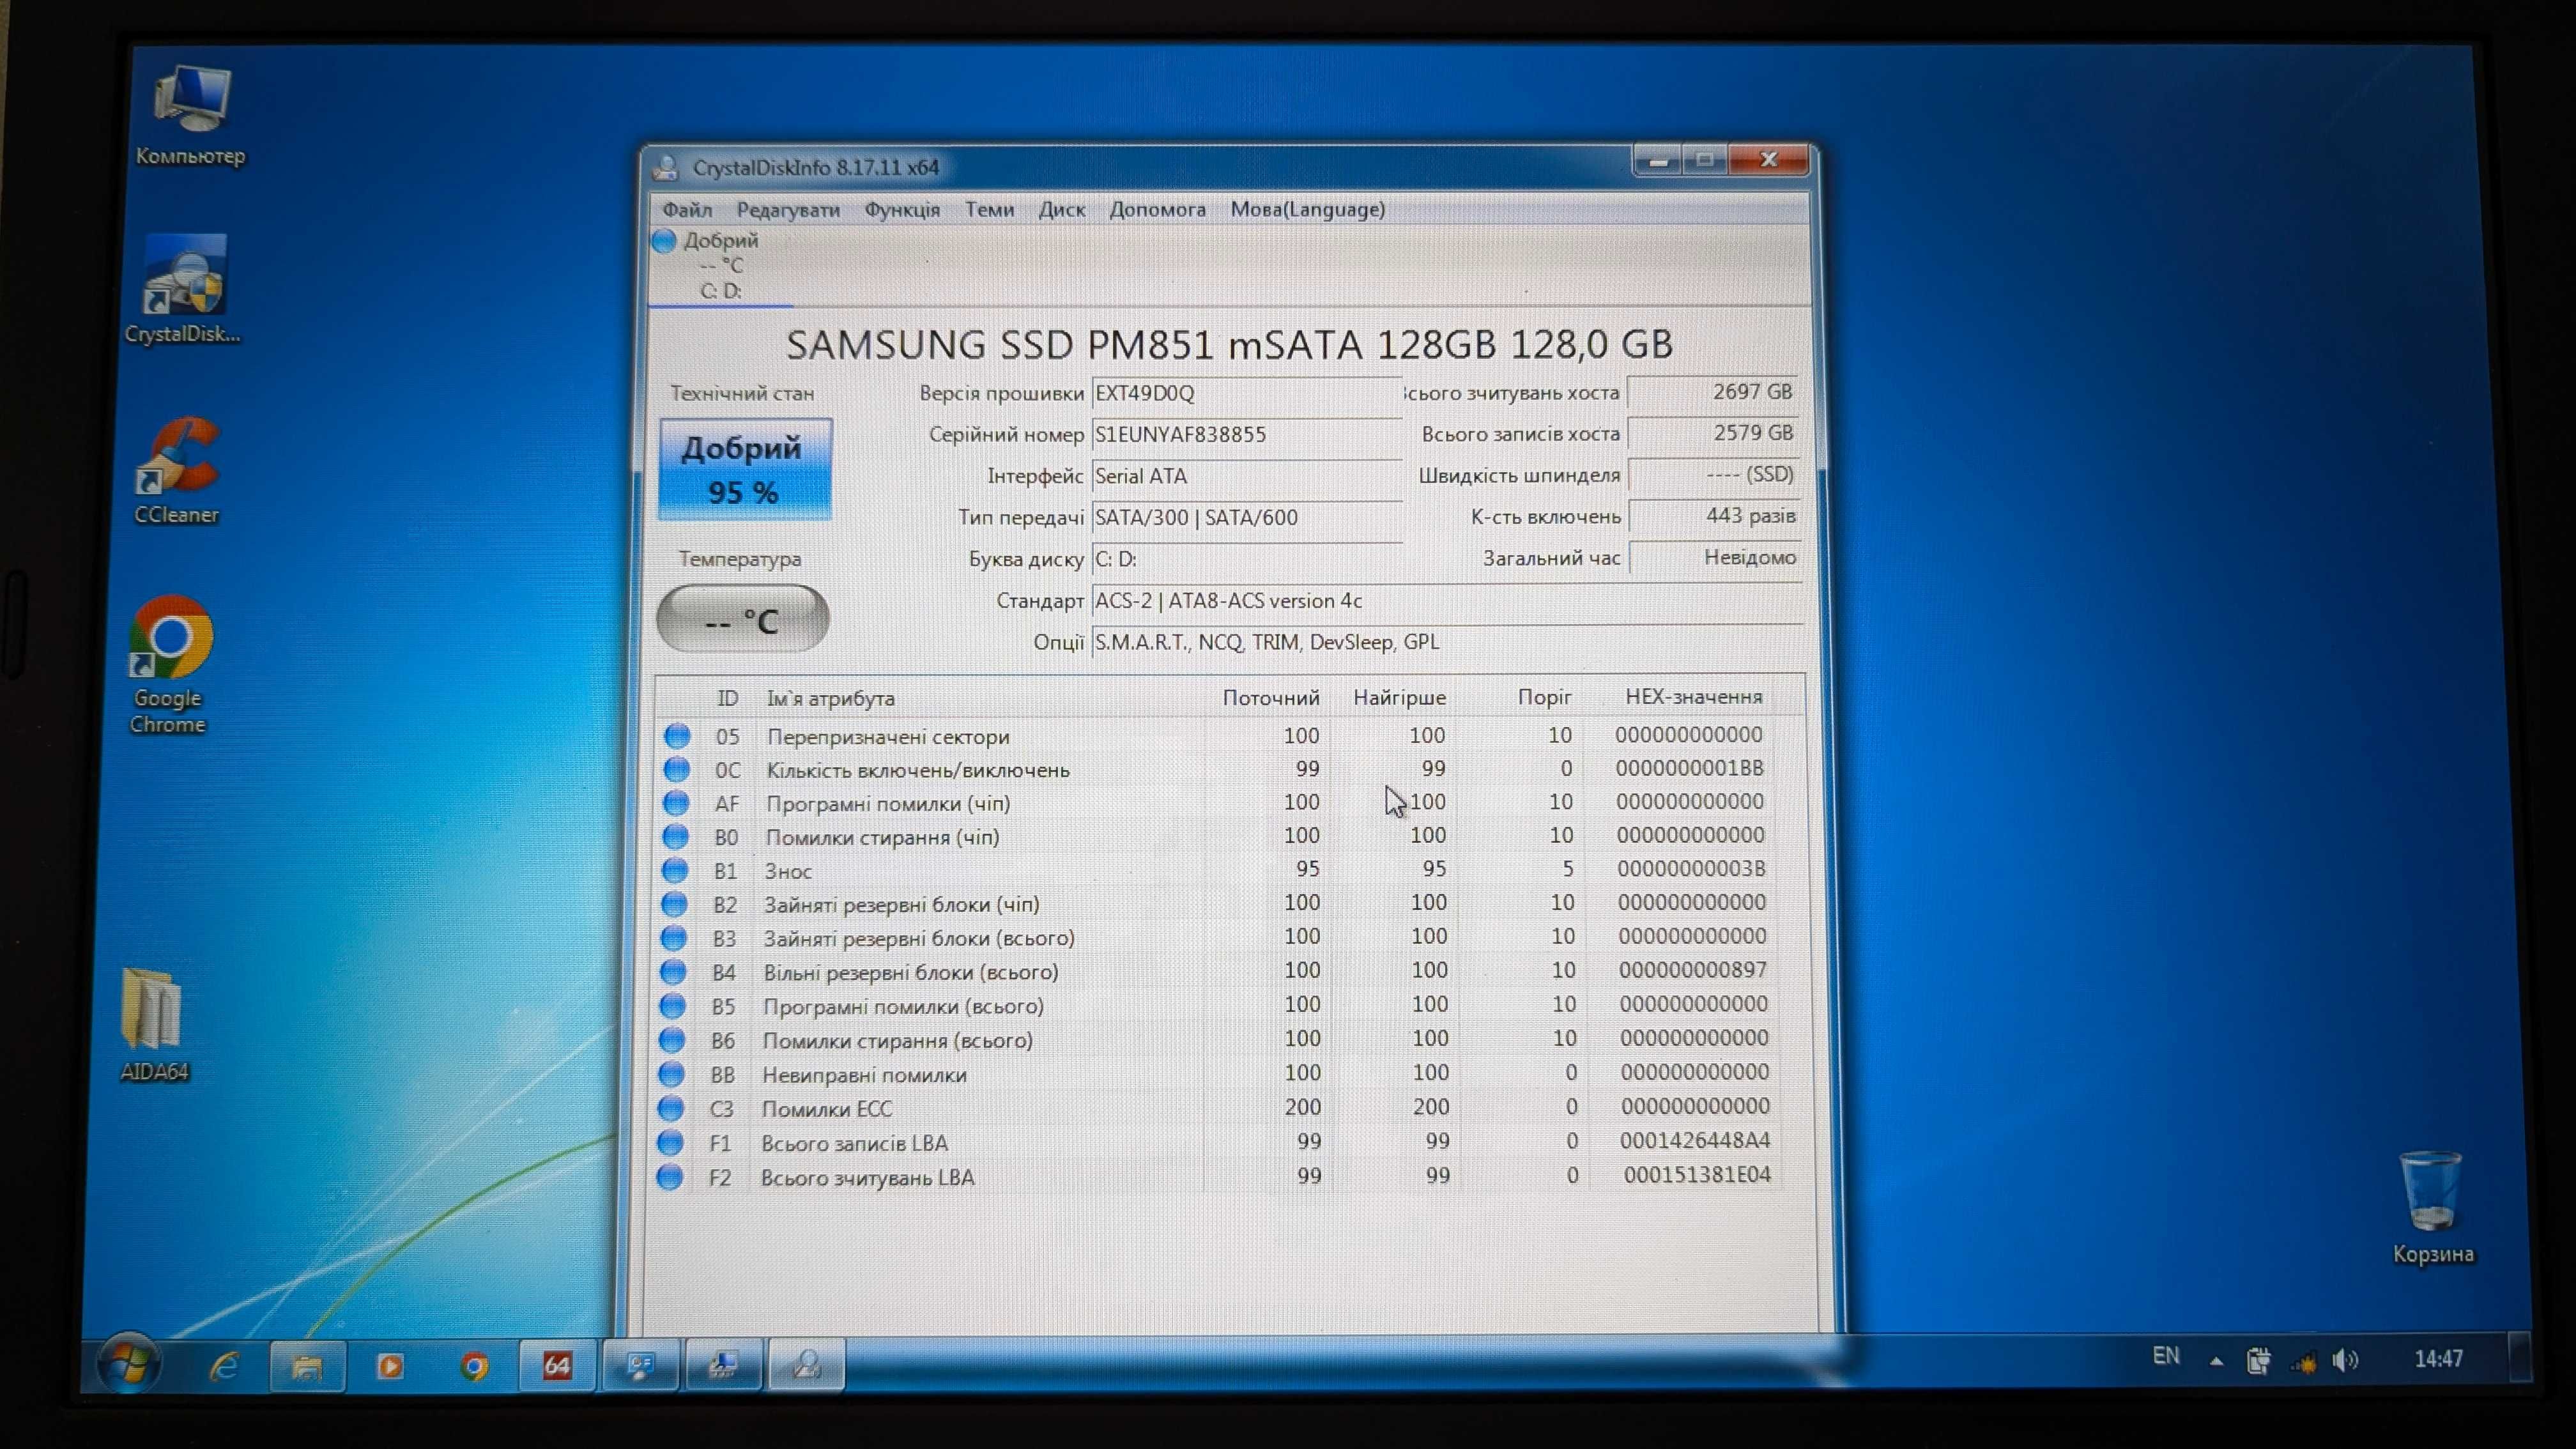2576x1449 pixels.
Task: Click the Поточний column header
Action: point(1270,697)
